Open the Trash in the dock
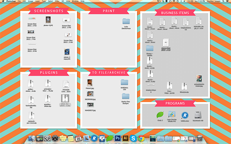Viewport: 231px width, 144px height. pyautogui.click(x=200, y=138)
